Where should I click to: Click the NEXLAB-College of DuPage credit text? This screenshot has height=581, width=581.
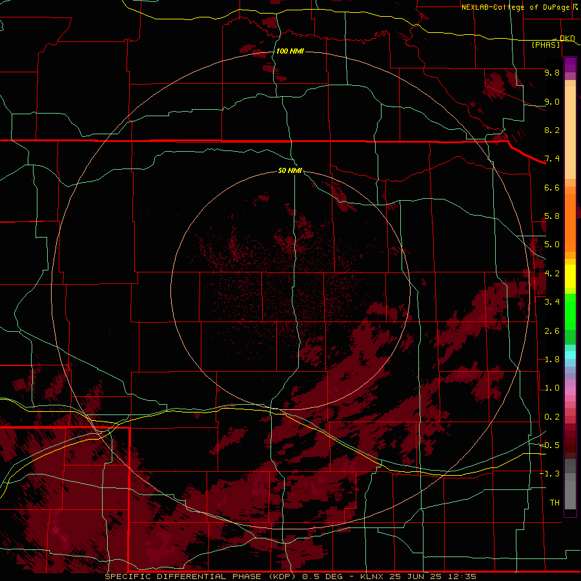click(x=519, y=7)
